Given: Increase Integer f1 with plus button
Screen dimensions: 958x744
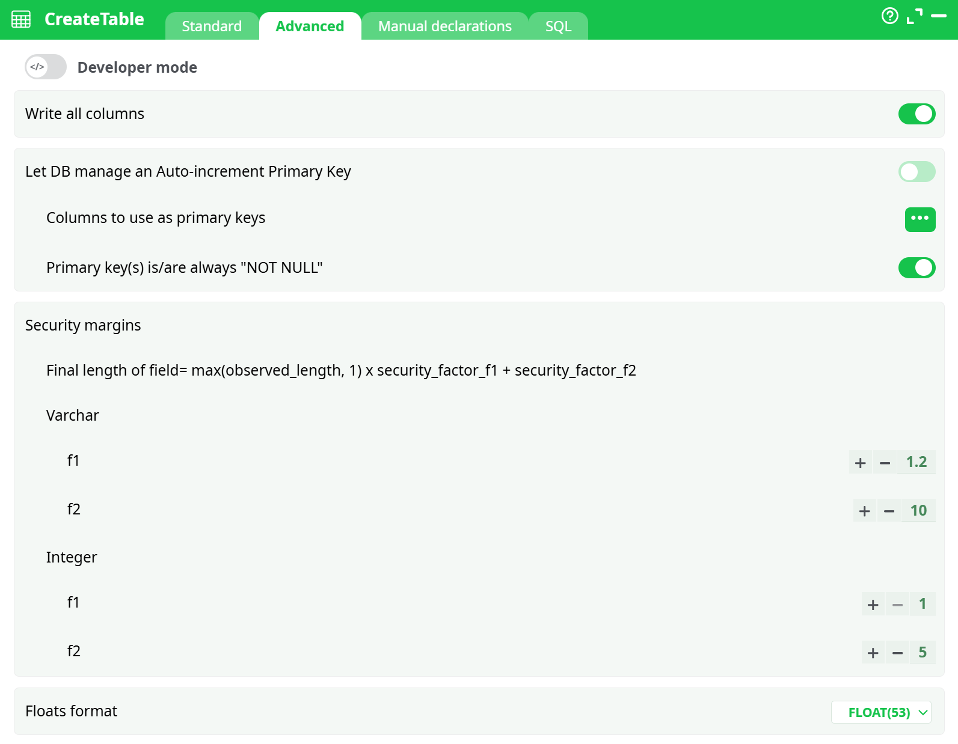Looking at the screenshot, I should 873,605.
